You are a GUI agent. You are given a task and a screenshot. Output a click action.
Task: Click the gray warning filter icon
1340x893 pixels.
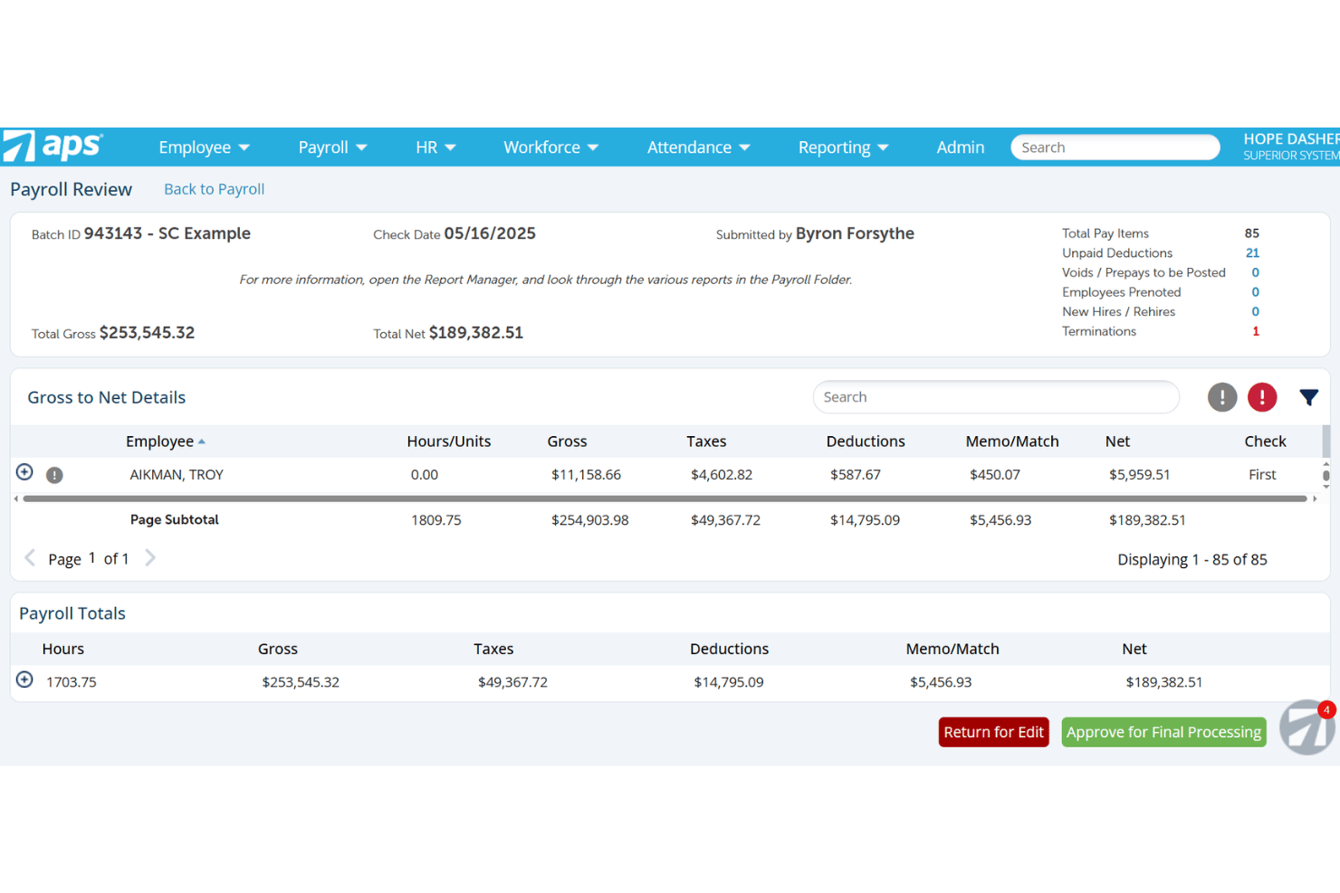[1222, 397]
